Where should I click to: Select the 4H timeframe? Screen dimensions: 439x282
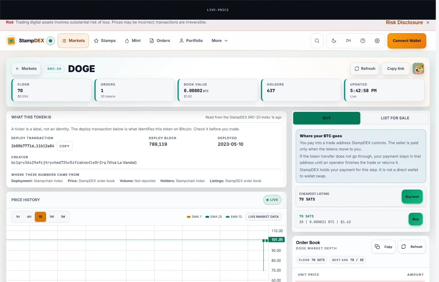point(29,217)
